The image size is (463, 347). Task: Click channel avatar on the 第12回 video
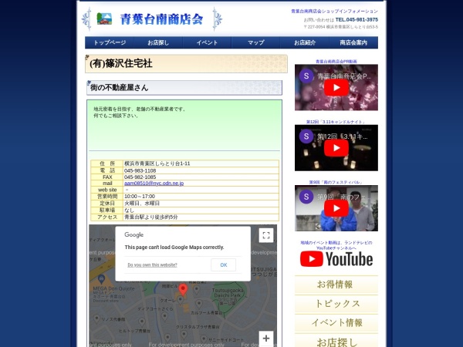tap(306, 136)
